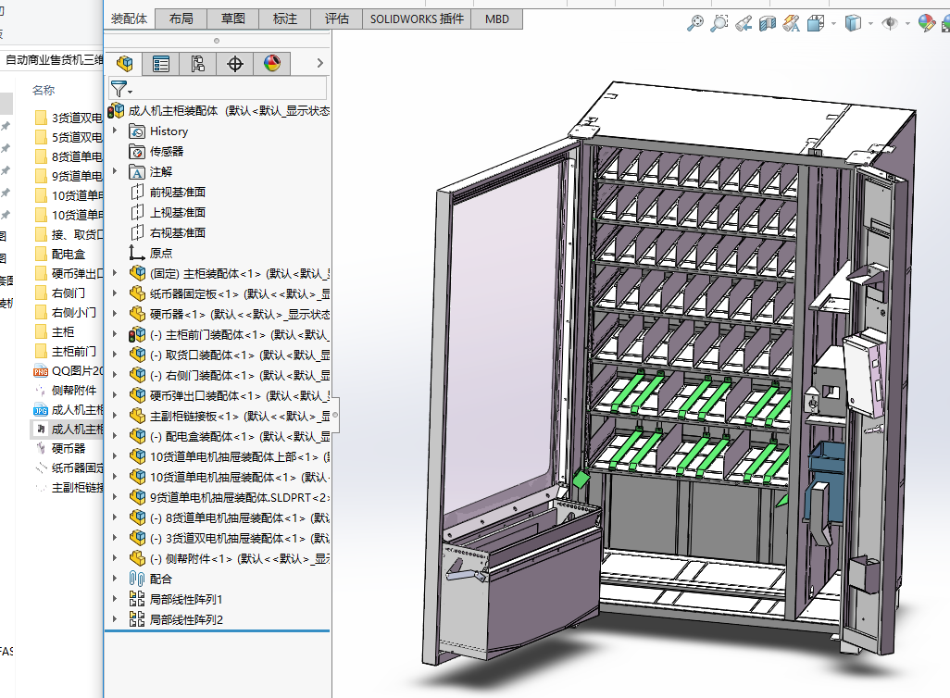950x698 pixels.
Task: Select 局部线性阵列1 in the feature tree
Action: (186, 599)
